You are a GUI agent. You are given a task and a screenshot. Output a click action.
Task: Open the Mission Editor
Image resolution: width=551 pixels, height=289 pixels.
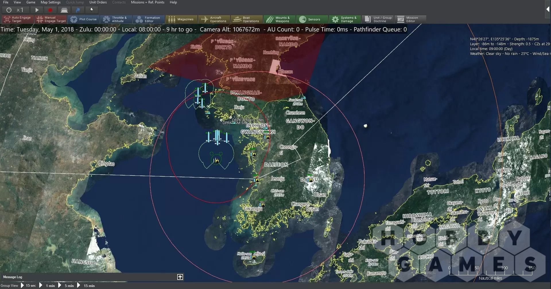(x=410, y=19)
